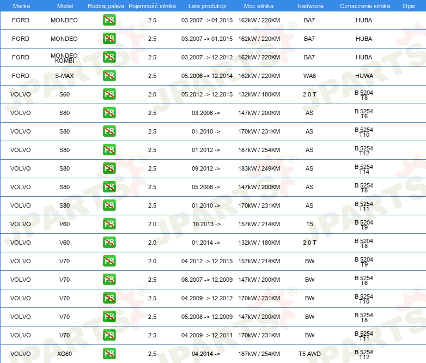The width and height of the screenshot is (426, 363).
Task: Select the 'S-MAX' model cell
Action: [x=64, y=76]
